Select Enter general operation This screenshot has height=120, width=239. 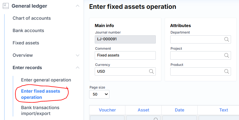click(x=46, y=80)
